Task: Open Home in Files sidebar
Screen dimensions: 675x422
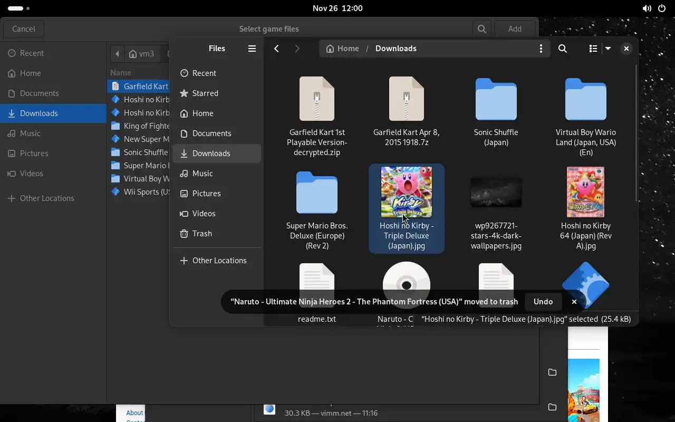Action: click(x=217, y=113)
